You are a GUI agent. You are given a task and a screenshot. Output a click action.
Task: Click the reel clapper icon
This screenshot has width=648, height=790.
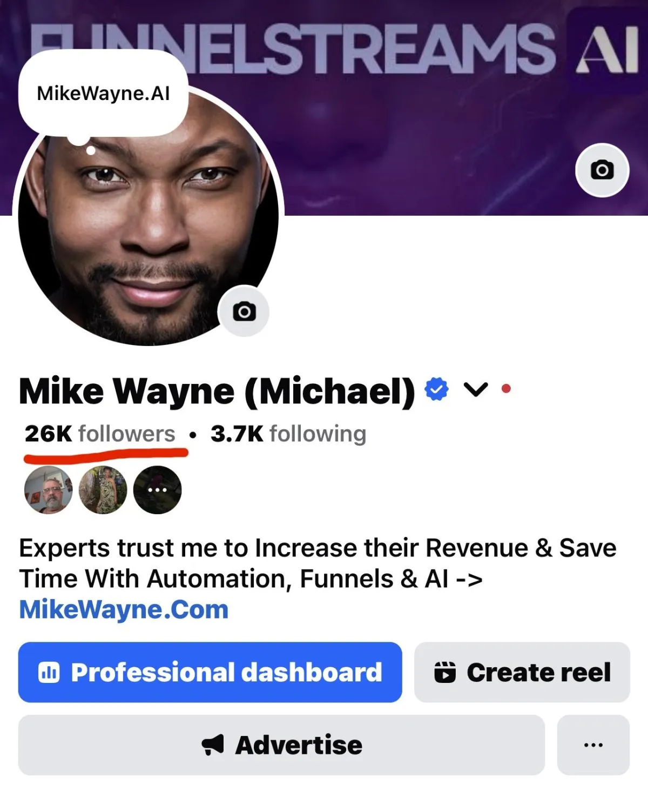click(445, 672)
